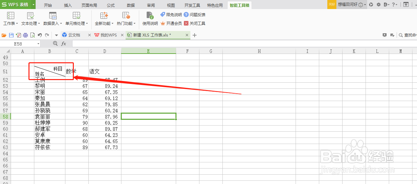Select column E header
The width and height of the screenshot is (417, 184).
point(149,51)
